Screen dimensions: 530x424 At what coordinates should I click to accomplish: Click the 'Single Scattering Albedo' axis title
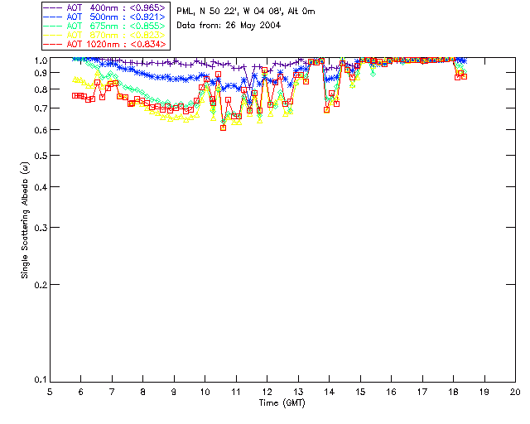25,220
